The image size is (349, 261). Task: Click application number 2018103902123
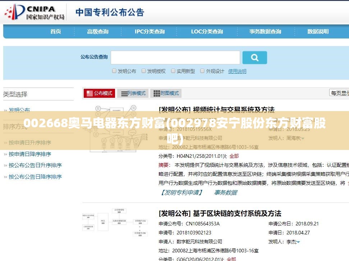point(194,233)
